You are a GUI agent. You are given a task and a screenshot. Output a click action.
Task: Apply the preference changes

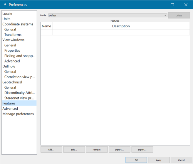tap(159, 160)
